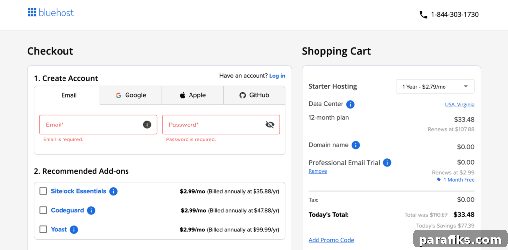Click Sitelock Essentials add-on name
Screen dimensions: 508x250
click(x=78, y=191)
